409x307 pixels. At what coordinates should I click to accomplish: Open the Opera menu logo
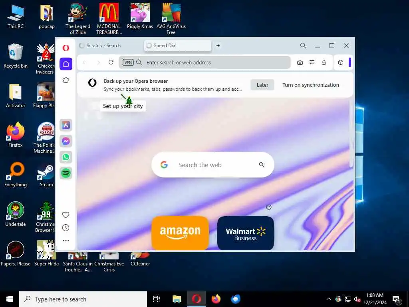pos(66,48)
